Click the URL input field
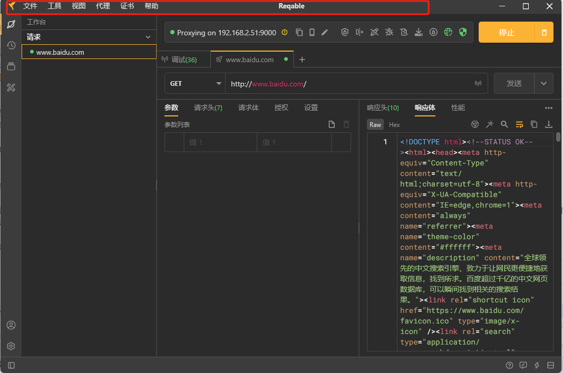The height and width of the screenshot is (373, 563). (356, 84)
